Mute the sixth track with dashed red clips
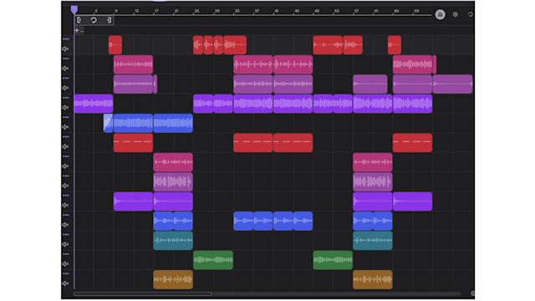 click(x=65, y=146)
